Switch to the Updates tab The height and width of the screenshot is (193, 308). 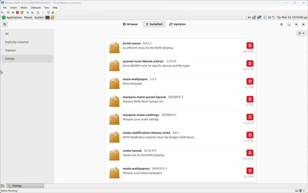click(x=178, y=24)
